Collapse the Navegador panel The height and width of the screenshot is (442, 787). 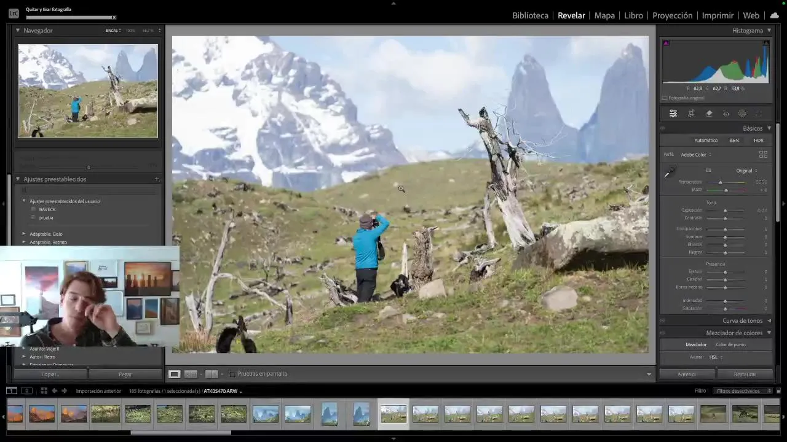tap(18, 30)
